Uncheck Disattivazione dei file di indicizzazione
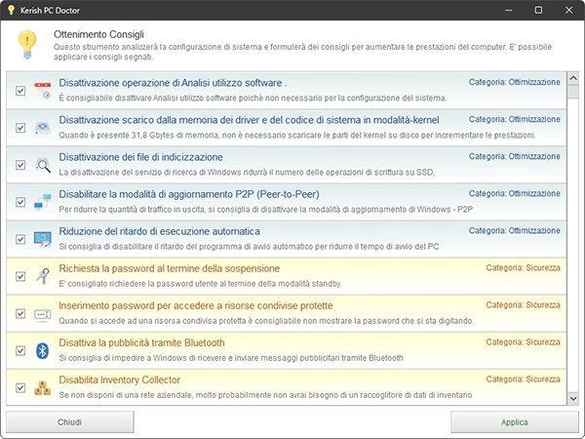The image size is (585, 439). click(20, 165)
